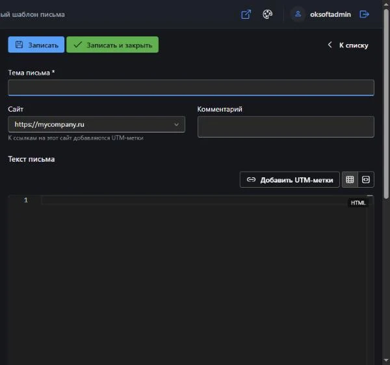The height and width of the screenshot is (365, 390).
Task: Focus the Тема письма input field
Action: pos(191,88)
